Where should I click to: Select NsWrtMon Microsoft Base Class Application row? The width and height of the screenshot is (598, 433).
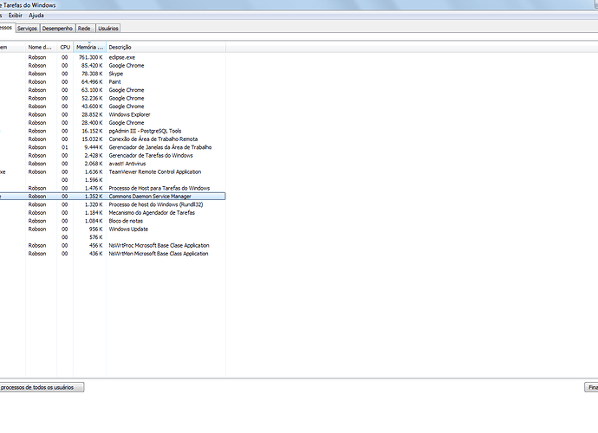click(x=113, y=254)
